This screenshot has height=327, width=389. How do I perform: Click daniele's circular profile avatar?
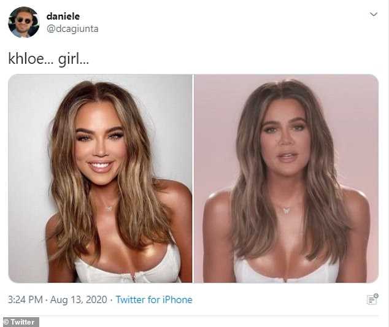23,22
